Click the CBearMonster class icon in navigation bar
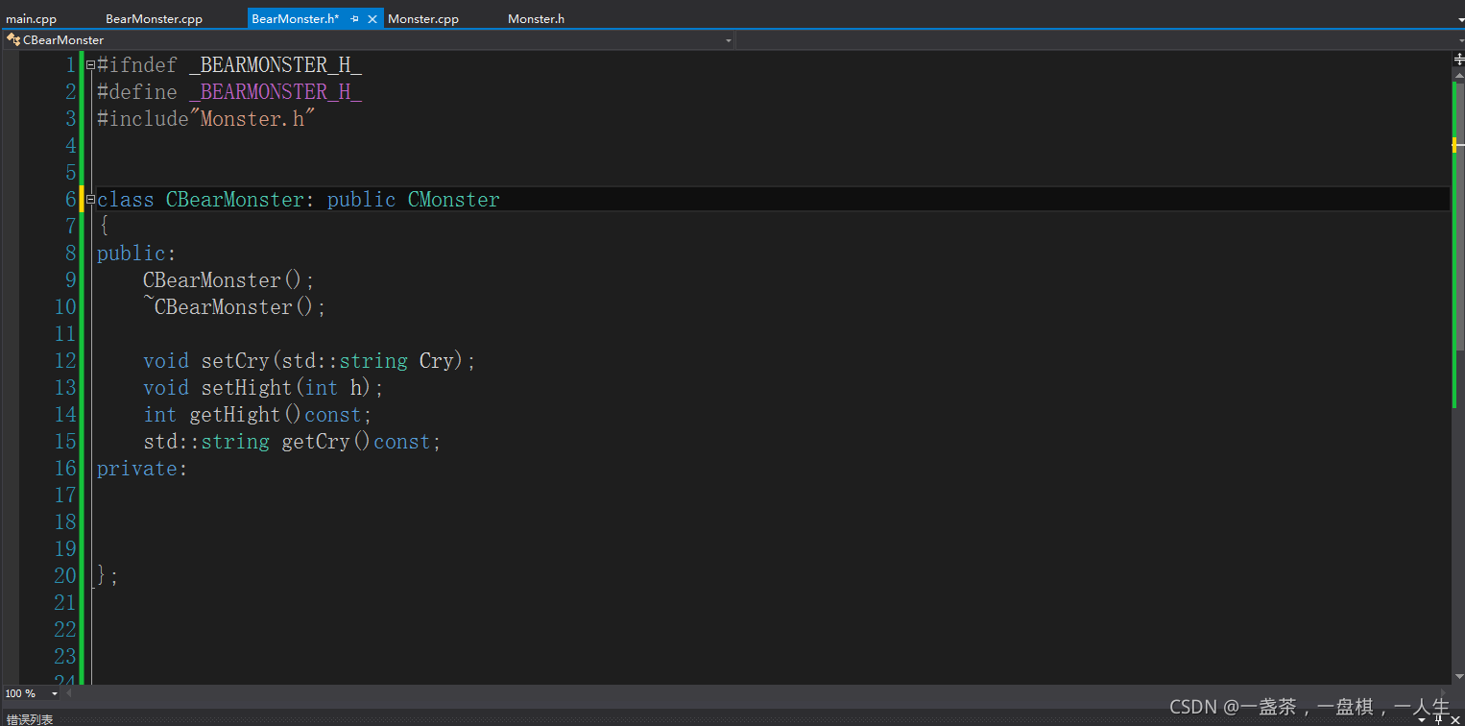 coord(13,40)
